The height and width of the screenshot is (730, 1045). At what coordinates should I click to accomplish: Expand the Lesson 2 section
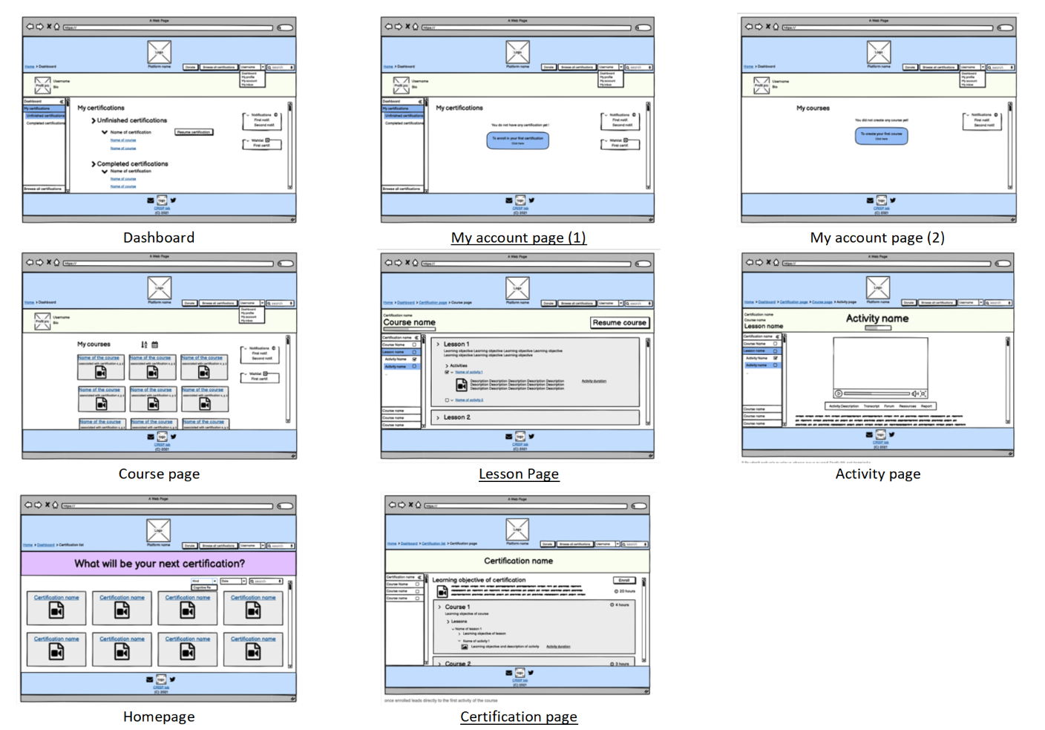pos(439,417)
